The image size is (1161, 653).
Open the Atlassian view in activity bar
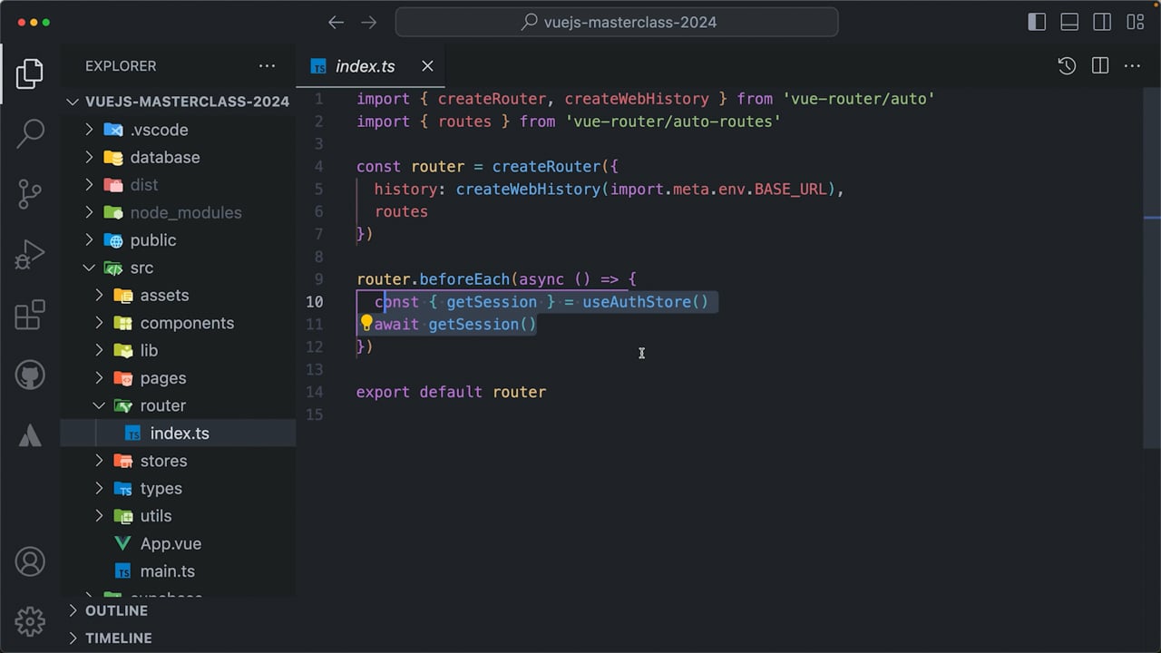pos(30,435)
